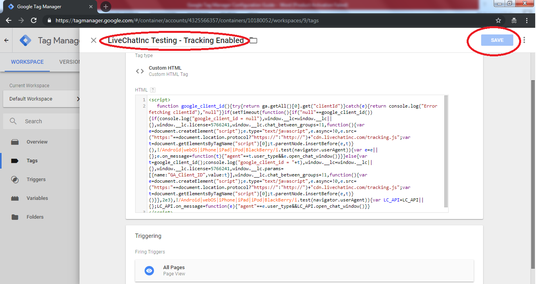
Task: Click the SAVE button
Action: [x=497, y=40]
